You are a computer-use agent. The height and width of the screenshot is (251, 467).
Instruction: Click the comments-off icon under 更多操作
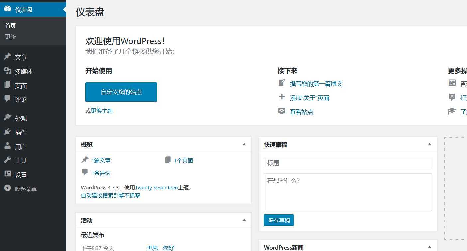tap(452, 97)
